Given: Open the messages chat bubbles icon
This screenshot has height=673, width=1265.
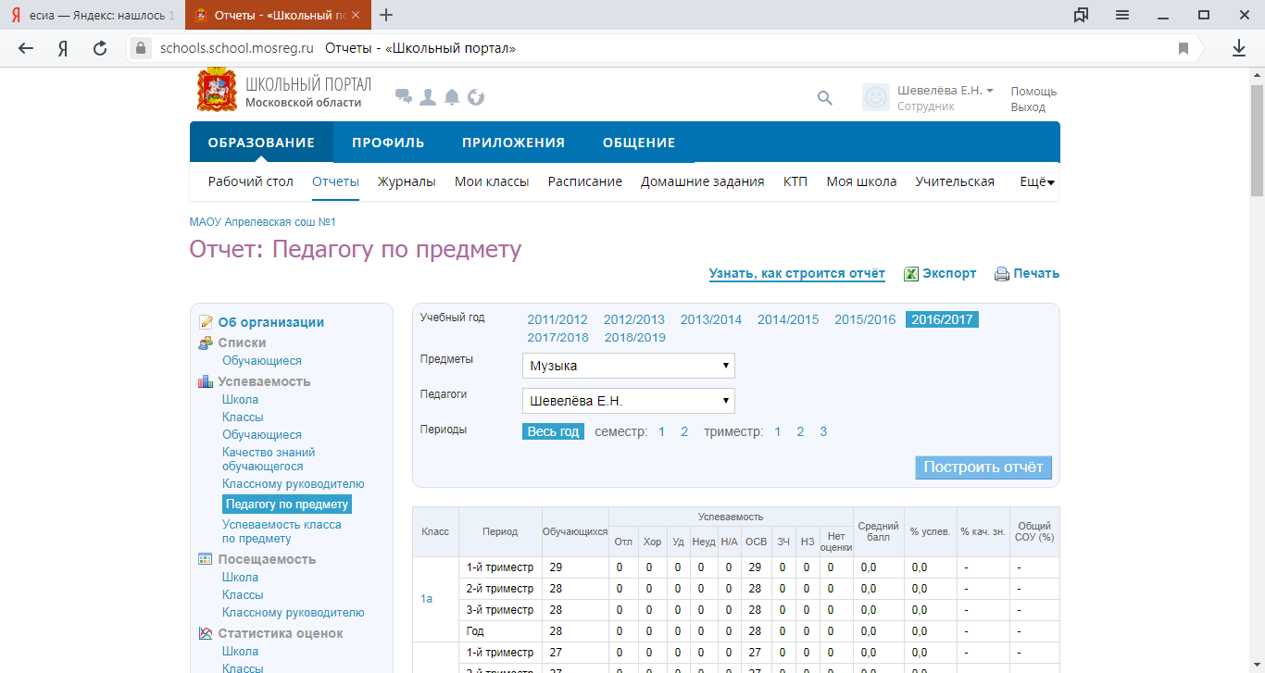Looking at the screenshot, I should pyautogui.click(x=404, y=96).
